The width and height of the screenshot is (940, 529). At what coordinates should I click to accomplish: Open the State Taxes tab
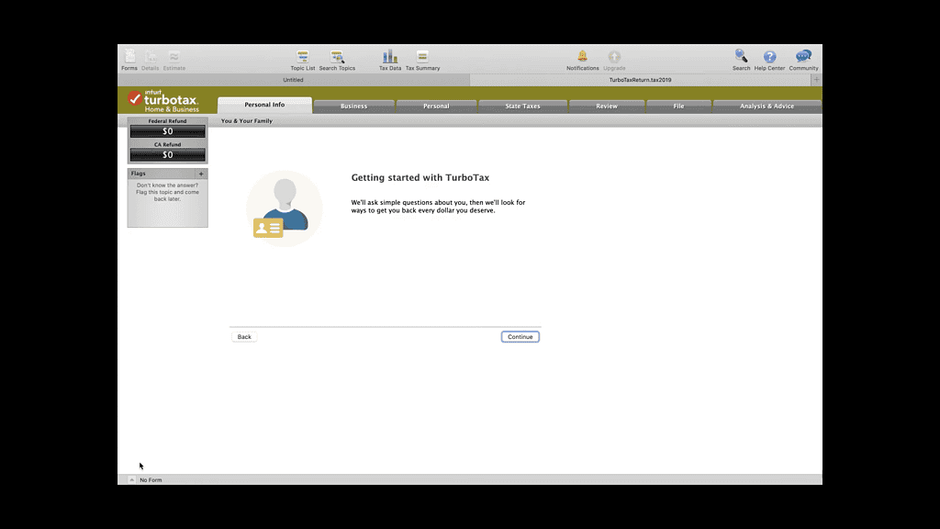pos(522,107)
